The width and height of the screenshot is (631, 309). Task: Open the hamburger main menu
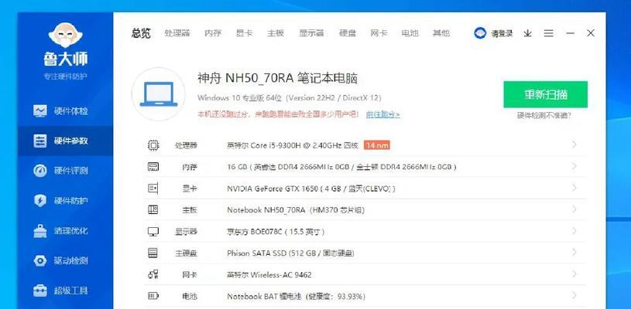(548, 33)
